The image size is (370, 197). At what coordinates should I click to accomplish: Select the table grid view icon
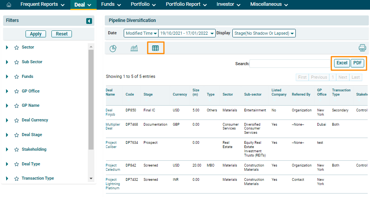click(x=155, y=48)
